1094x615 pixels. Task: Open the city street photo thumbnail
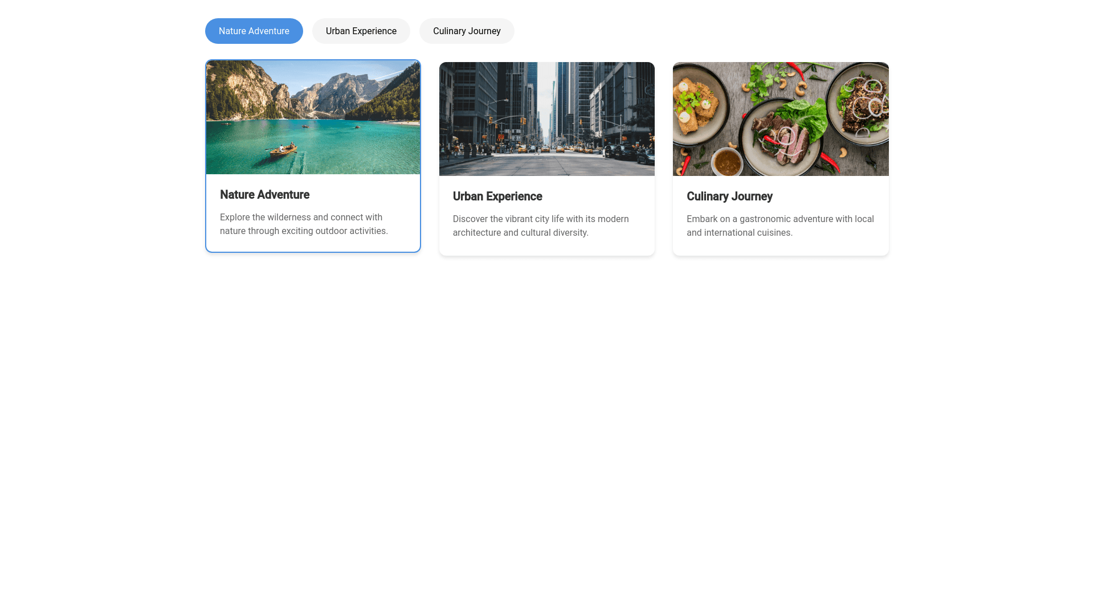point(546,118)
